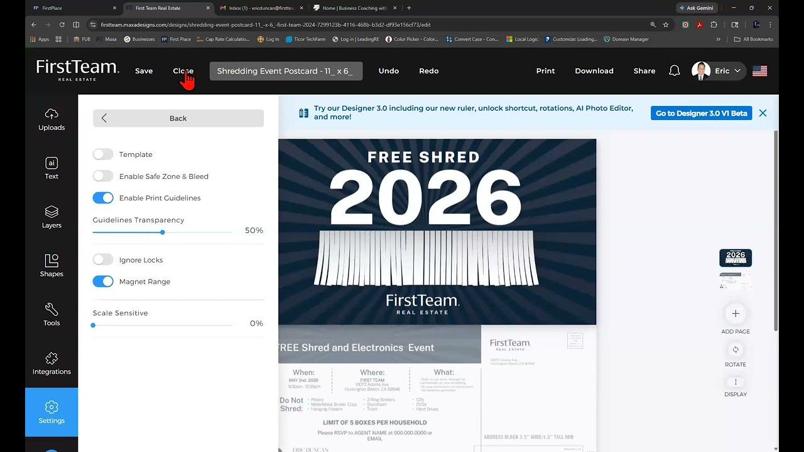The height and width of the screenshot is (452, 804).
Task: Open the Text tool in the sidebar
Action: coord(52,168)
